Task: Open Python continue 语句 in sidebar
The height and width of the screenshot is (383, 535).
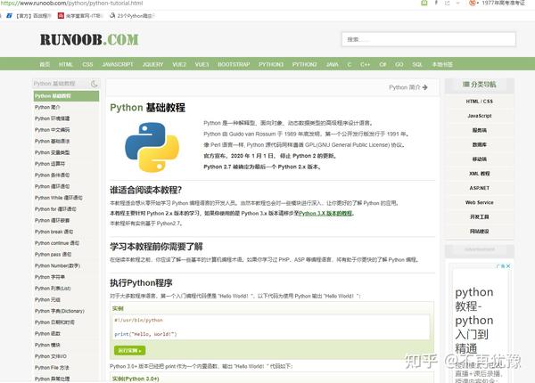Action: pyautogui.click(x=57, y=243)
